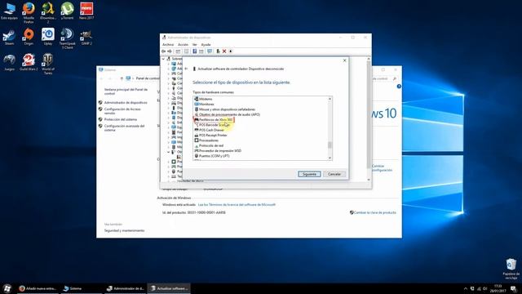The image size is (522, 294).
Task: Open the Ver menu
Action: 195,44
